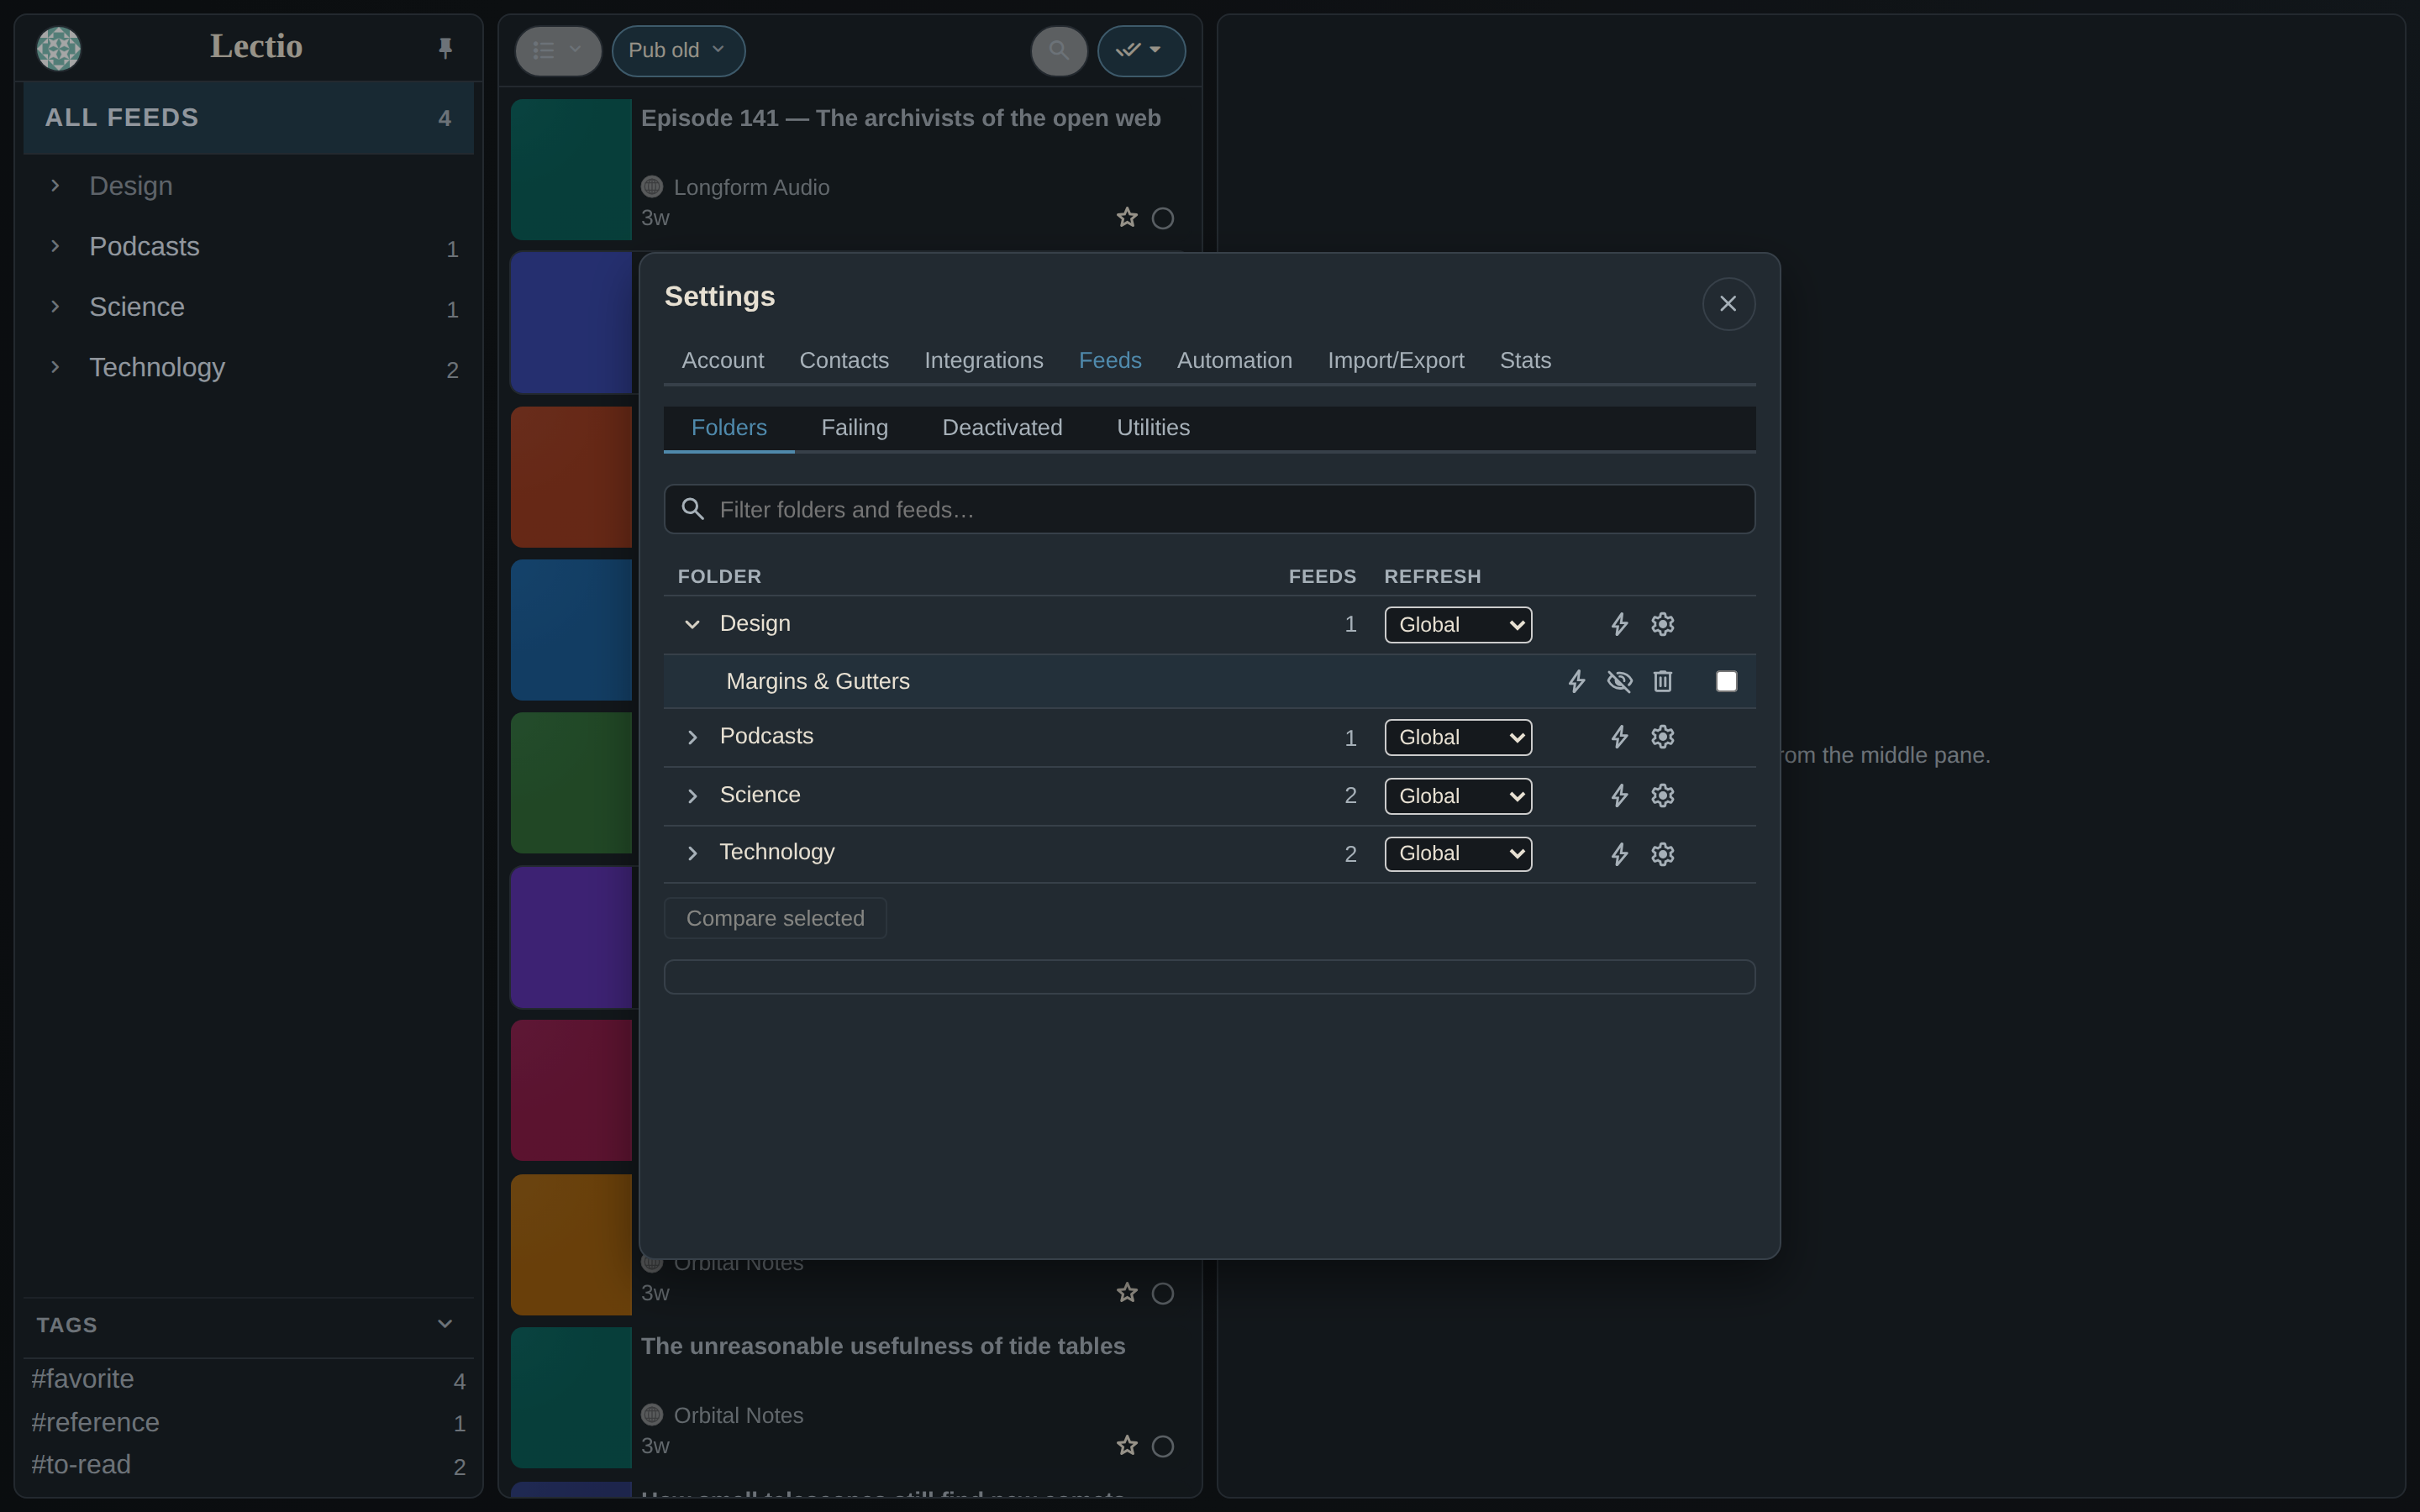Open the Failing feeds subtab

[854, 428]
